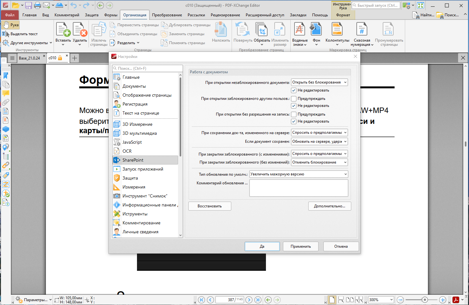
Task: Click the Применить button
Action: [x=301, y=246]
